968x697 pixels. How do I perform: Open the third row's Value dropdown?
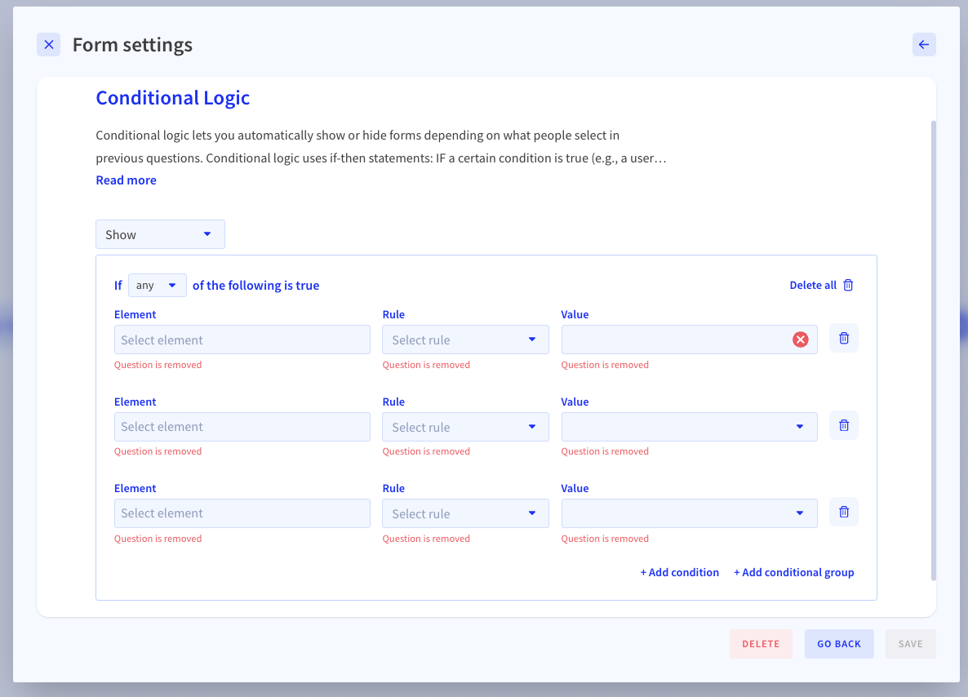coord(689,513)
